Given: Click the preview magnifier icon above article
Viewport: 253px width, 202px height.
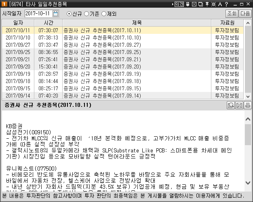Looking at the screenshot, I should click(231, 105).
